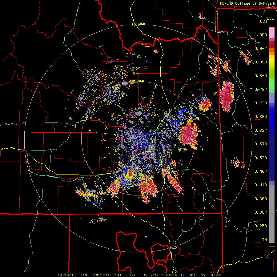Pick the gray segment of the color bar
Screen dimensions: 277x277
(x=272, y=214)
